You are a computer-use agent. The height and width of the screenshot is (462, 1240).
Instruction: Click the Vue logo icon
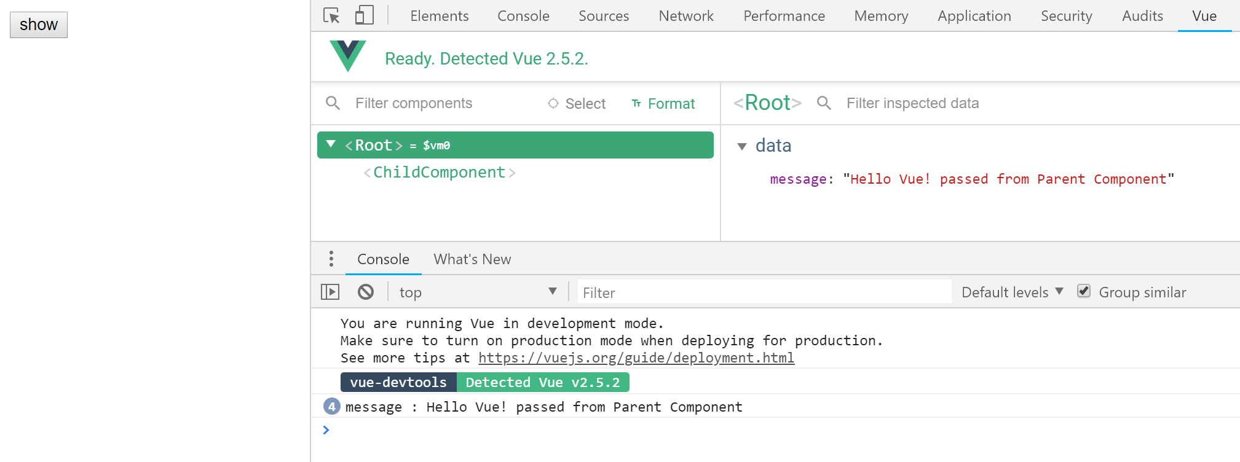pyautogui.click(x=348, y=56)
